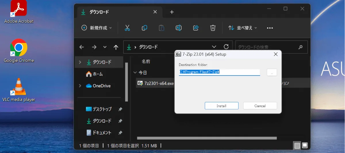Open the 新規作成 dropdown menu

pos(97,28)
